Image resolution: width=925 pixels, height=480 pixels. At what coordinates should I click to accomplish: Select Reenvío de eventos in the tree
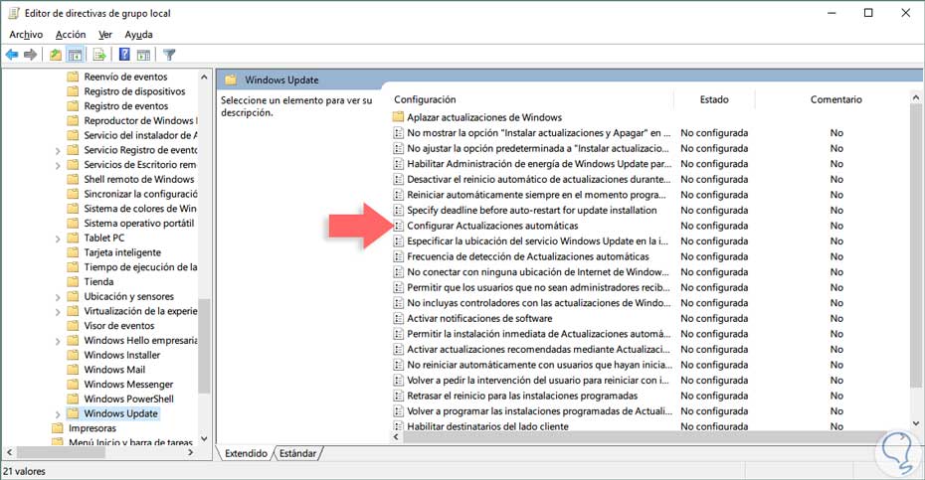[125, 77]
